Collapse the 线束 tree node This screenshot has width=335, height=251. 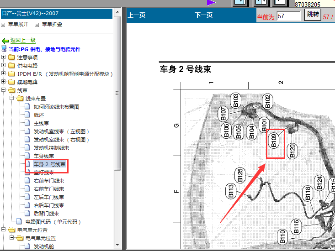(3, 90)
